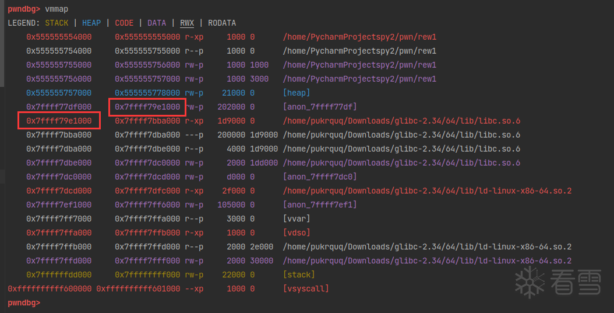
Task: Click the HEAP label in the legend
Action: point(91,23)
